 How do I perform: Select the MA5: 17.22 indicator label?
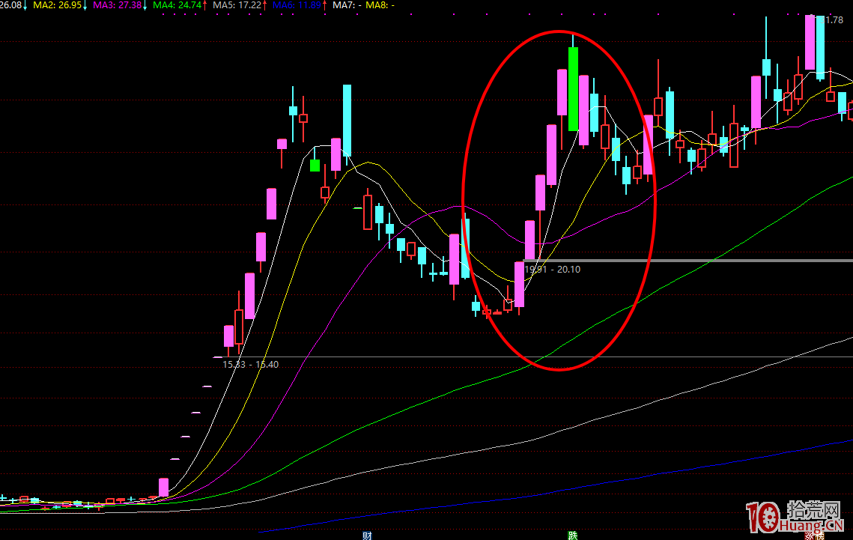(237, 5)
